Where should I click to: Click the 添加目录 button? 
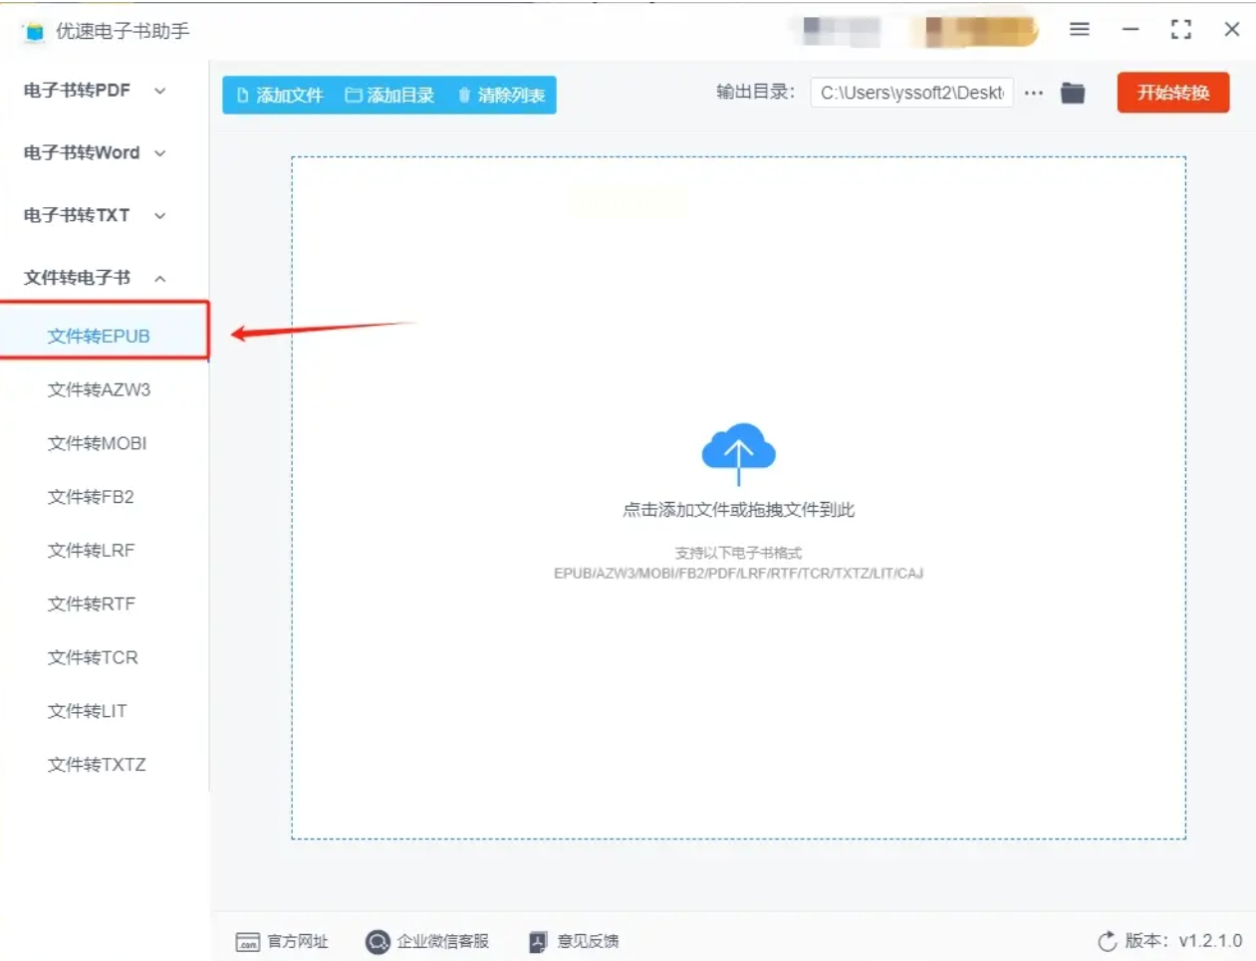[389, 96]
